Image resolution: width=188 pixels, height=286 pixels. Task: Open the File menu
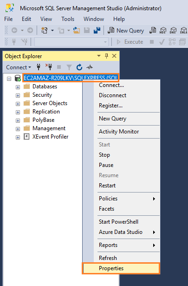point(8,19)
